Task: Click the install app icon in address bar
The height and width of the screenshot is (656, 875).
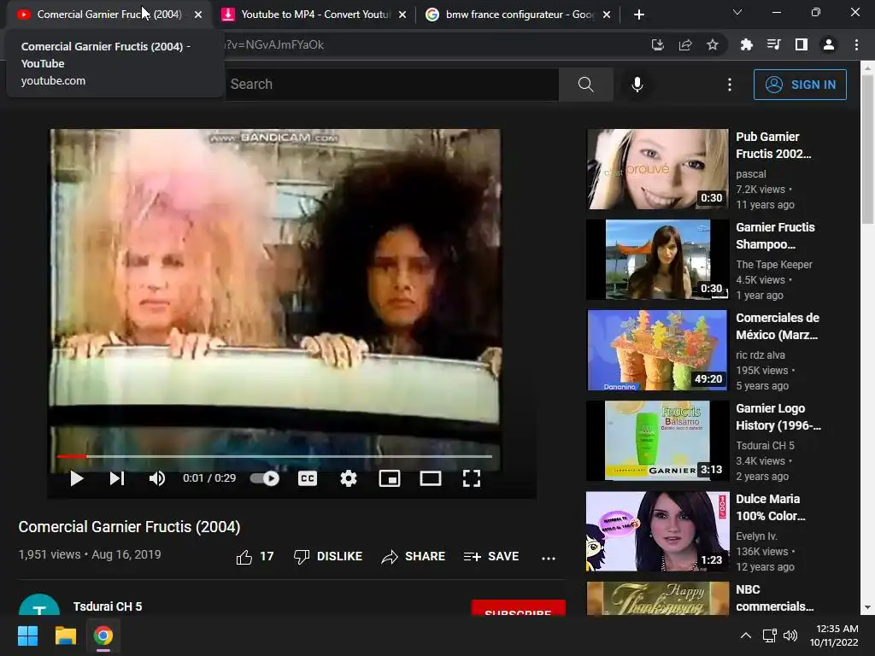Action: (x=657, y=45)
